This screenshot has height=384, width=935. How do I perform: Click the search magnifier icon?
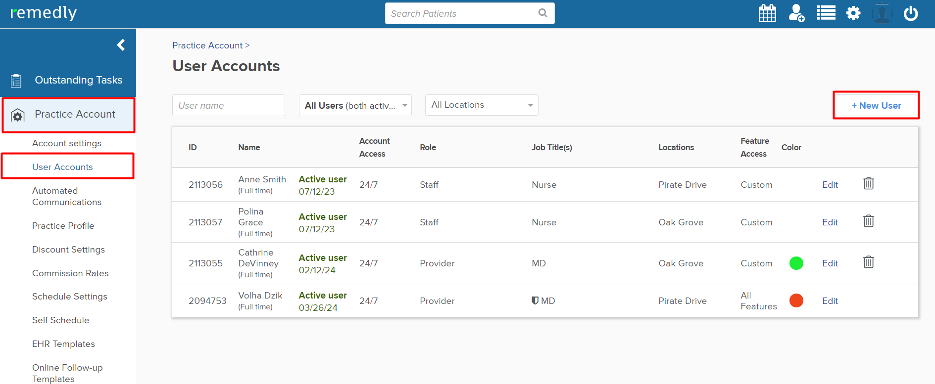(542, 13)
